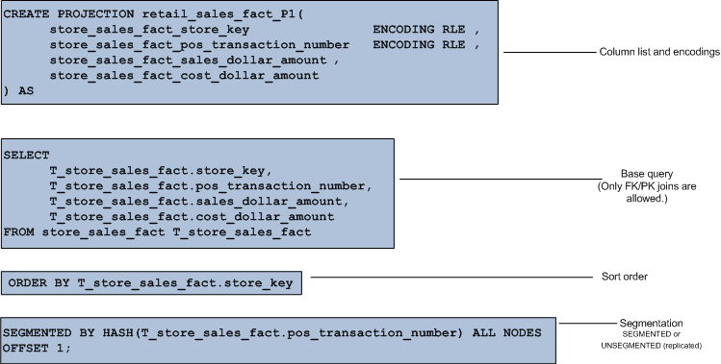Image resolution: width=721 pixels, height=364 pixels.
Task: Click the T_store_sales_fact.pos_transaction_number select line
Action: (x=211, y=186)
